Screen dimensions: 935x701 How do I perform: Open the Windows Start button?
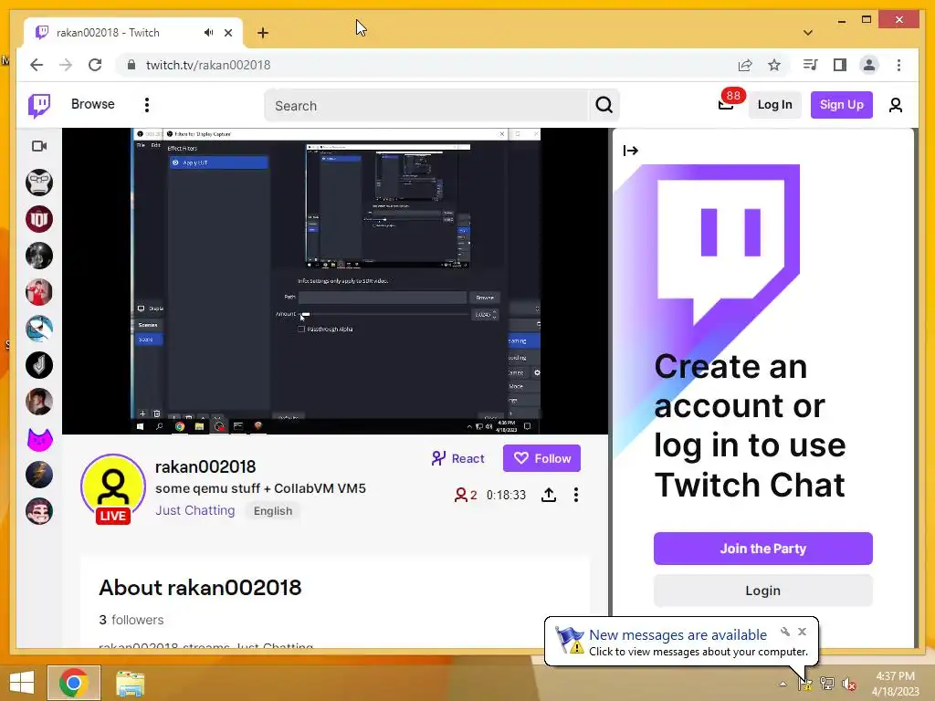tap(22, 683)
